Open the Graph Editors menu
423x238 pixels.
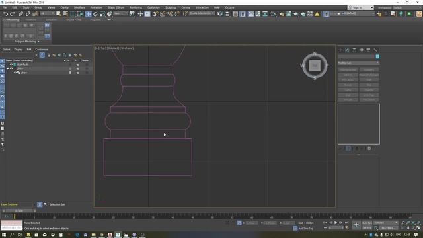coord(116,7)
